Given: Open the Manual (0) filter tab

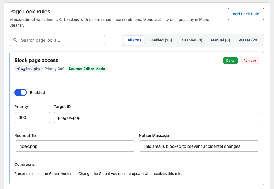Looking at the screenshot, I should [220, 40].
